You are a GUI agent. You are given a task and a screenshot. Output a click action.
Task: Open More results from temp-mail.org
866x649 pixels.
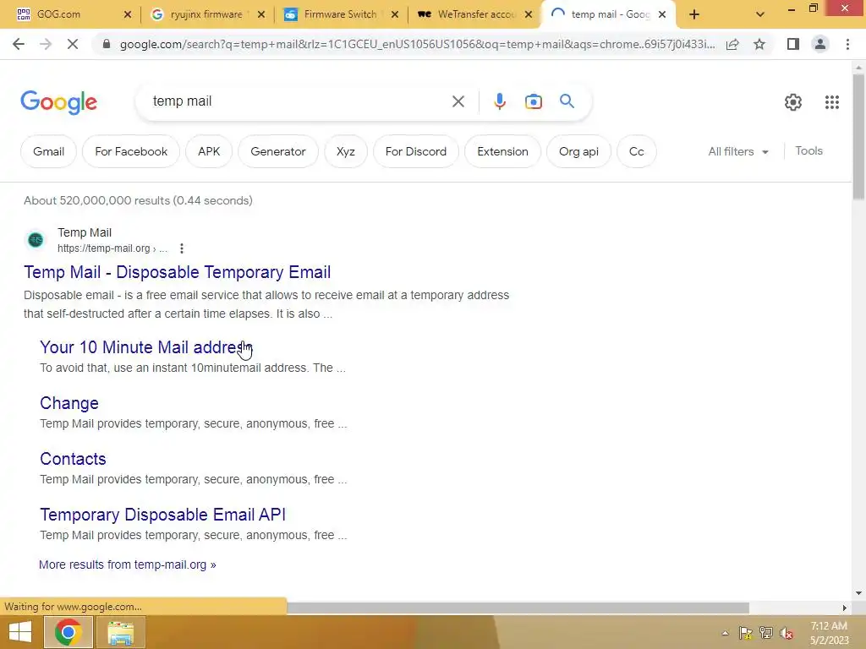[128, 564]
